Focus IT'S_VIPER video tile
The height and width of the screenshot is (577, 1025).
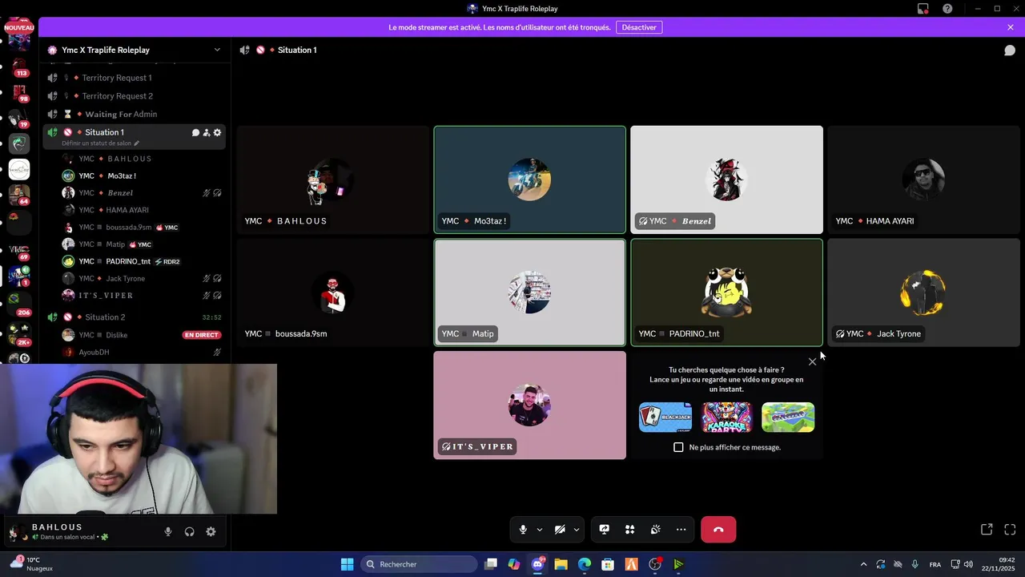[529, 406]
